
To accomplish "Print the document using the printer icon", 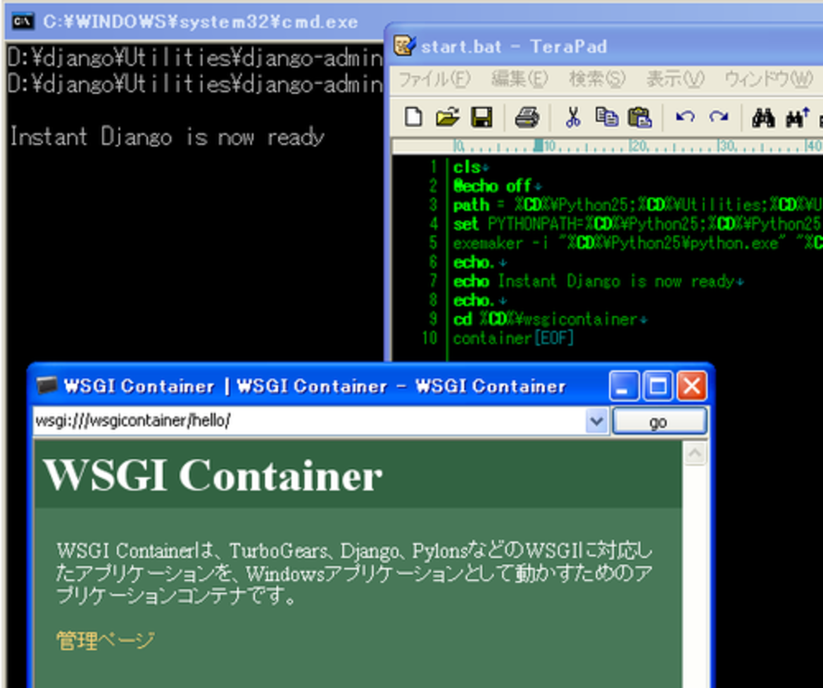I will [527, 117].
